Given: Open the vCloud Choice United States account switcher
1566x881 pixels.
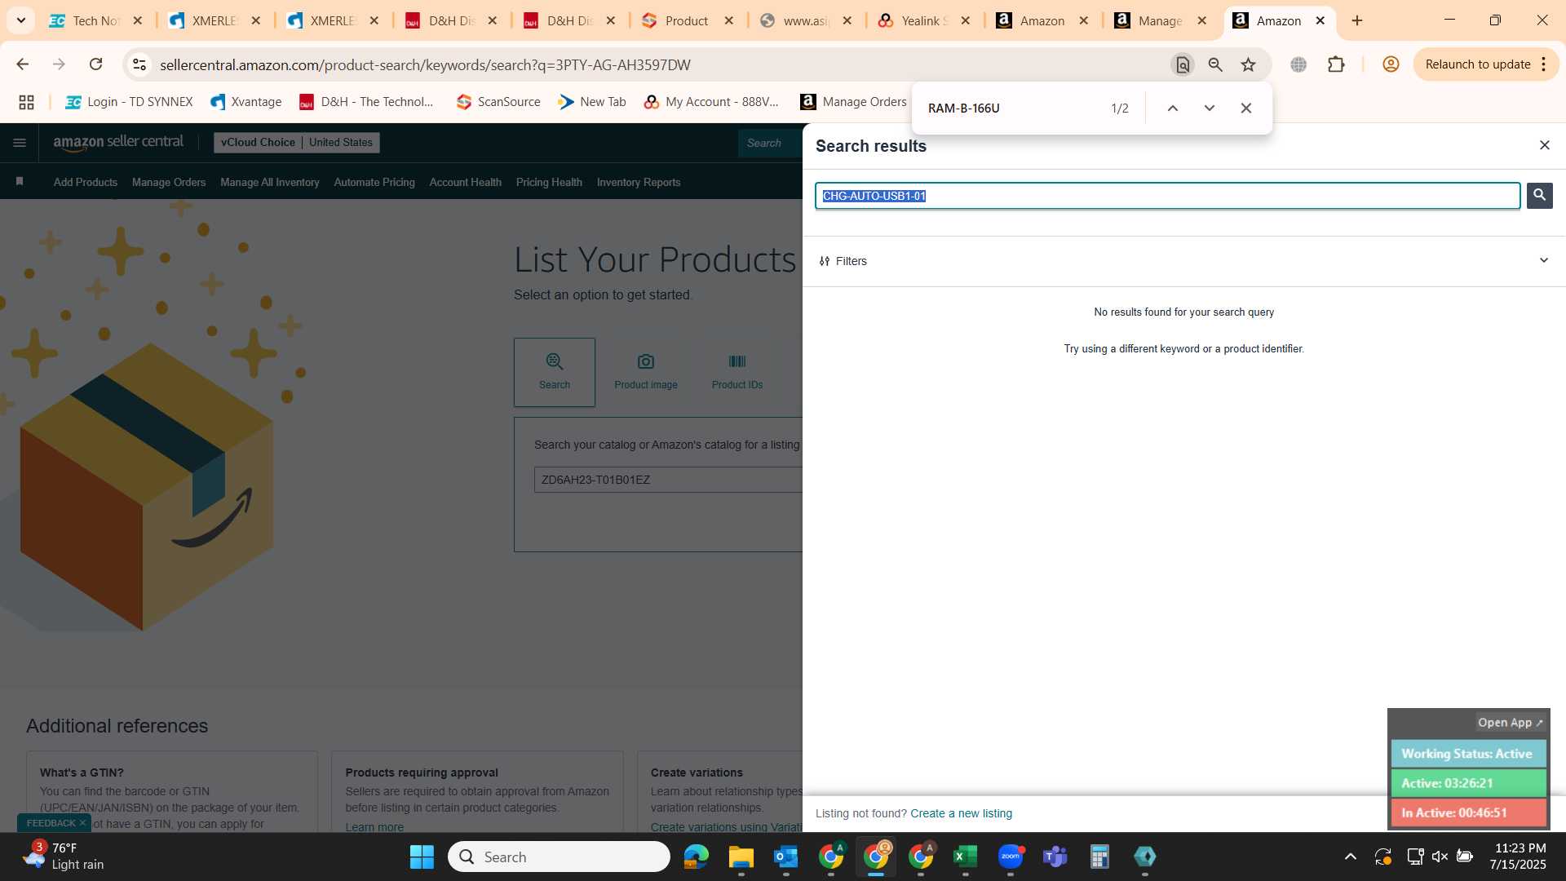Looking at the screenshot, I should [x=297, y=142].
